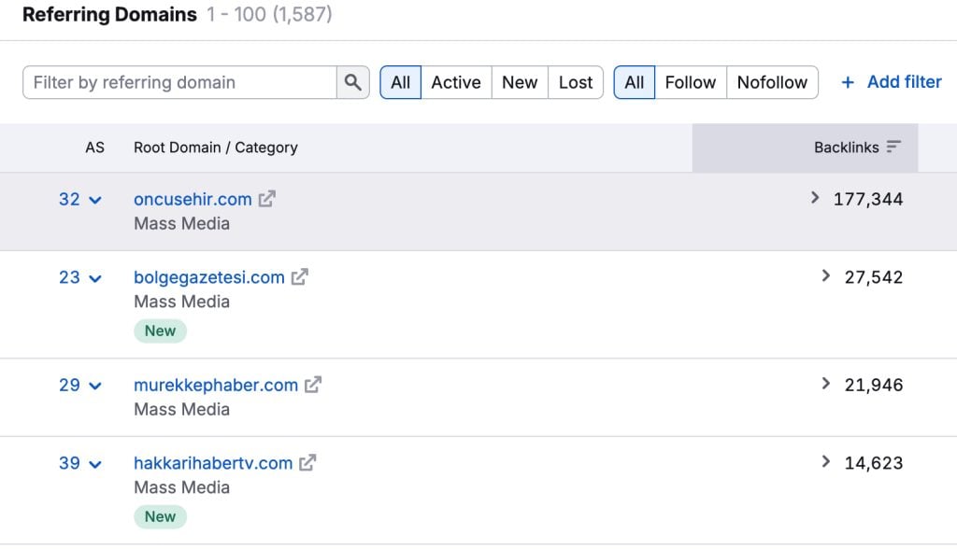The image size is (957, 549).
Task: Select the Nofollow link filter
Action: point(772,82)
